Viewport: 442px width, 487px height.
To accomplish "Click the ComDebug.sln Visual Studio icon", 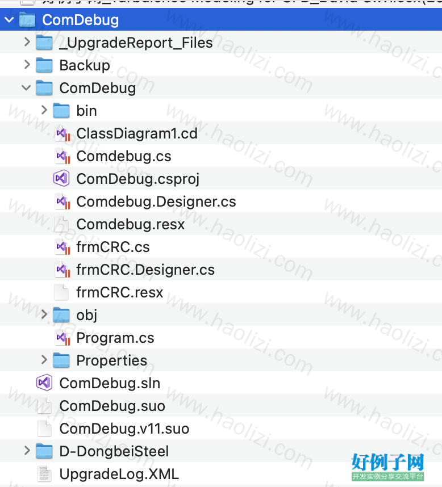I will pos(44,383).
